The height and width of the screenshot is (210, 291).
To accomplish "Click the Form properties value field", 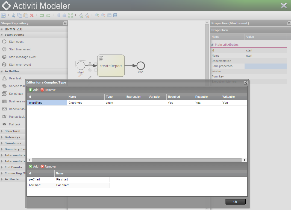I will coord(265,66).
